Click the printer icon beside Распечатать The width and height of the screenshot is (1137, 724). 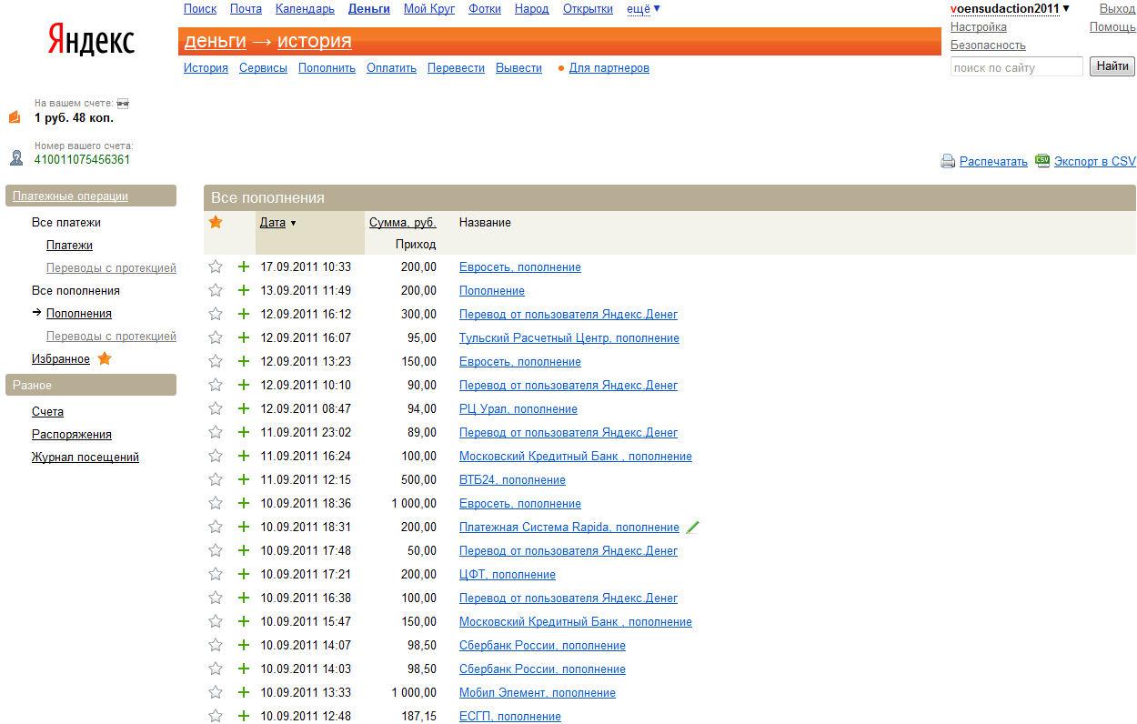pyautogui.click(x=948, y=161)
